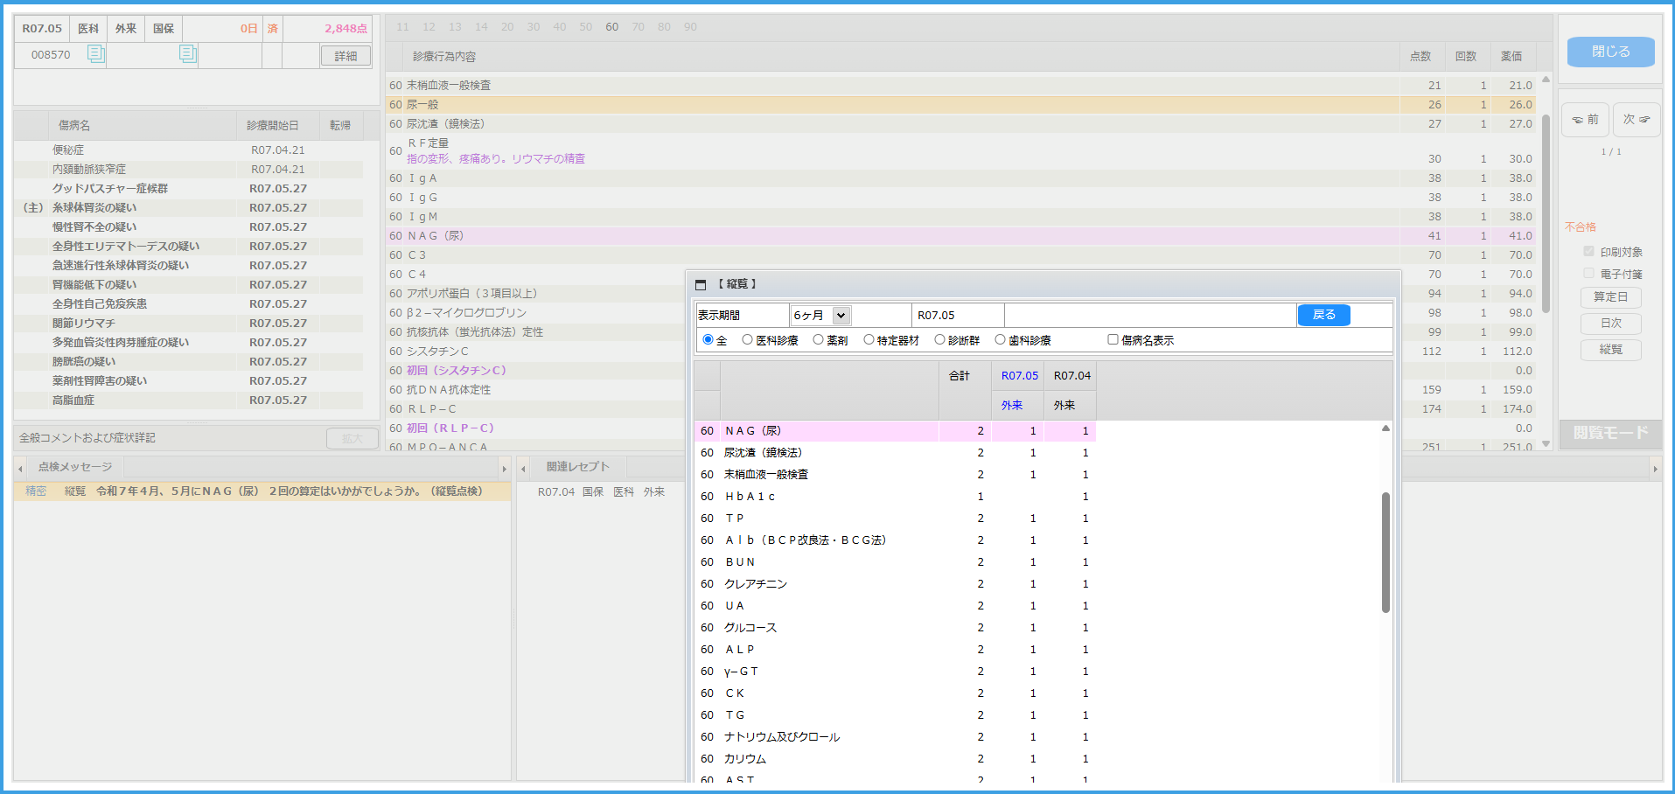Click the 算定日 button

(1610, 297)
